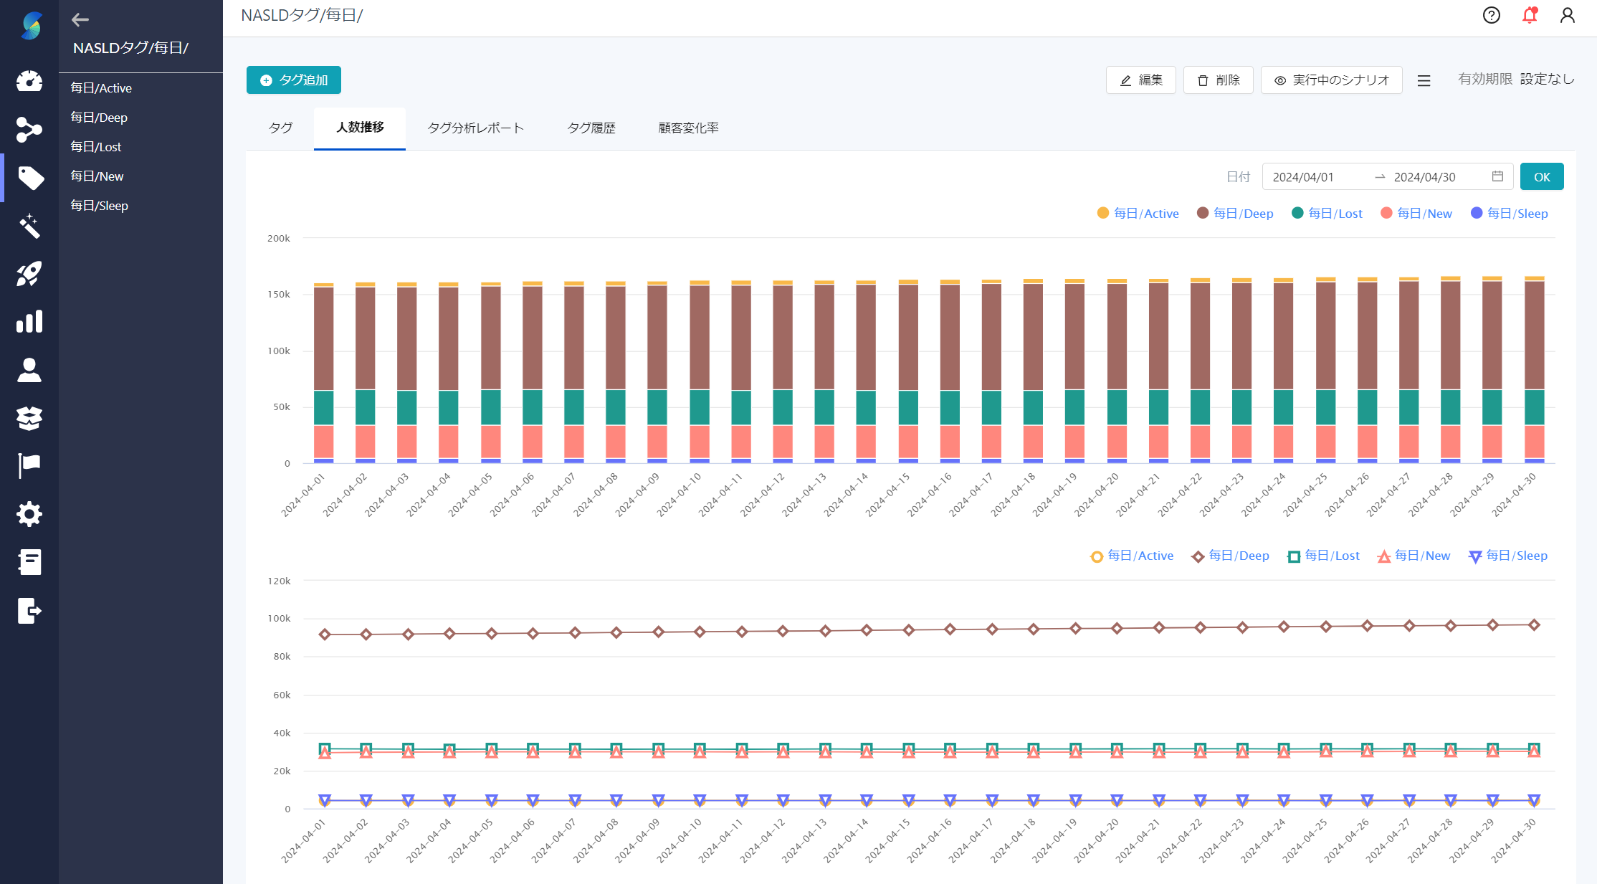Click the タグ追加 button
Image resolution: width=1597 pixels, height=884 pixels.
tap(294, 80)
